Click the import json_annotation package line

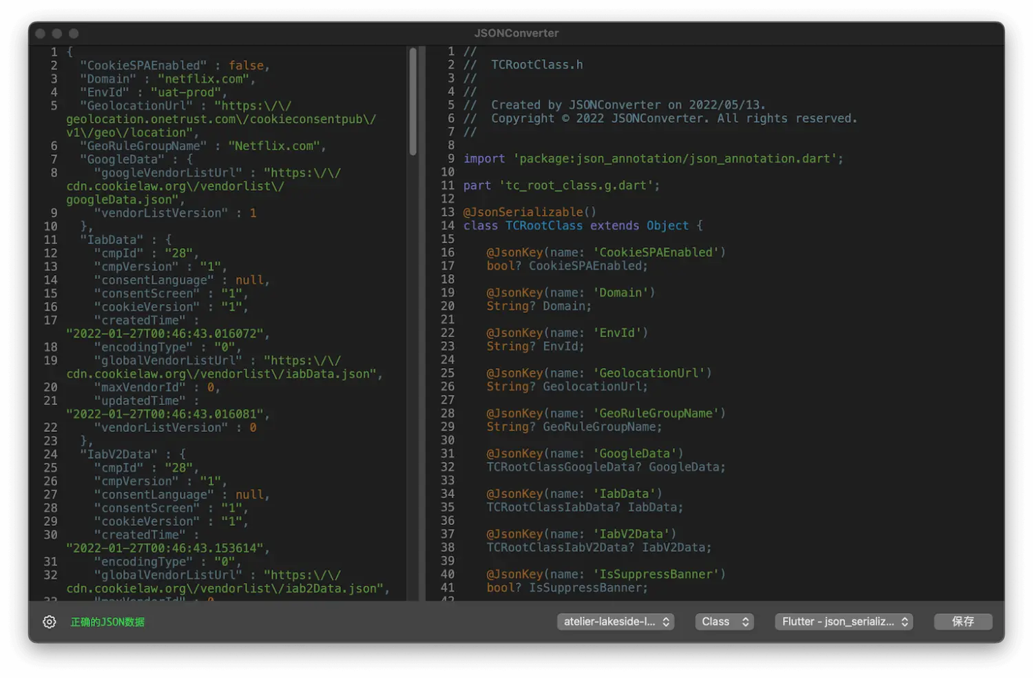(x=652, y=158)
